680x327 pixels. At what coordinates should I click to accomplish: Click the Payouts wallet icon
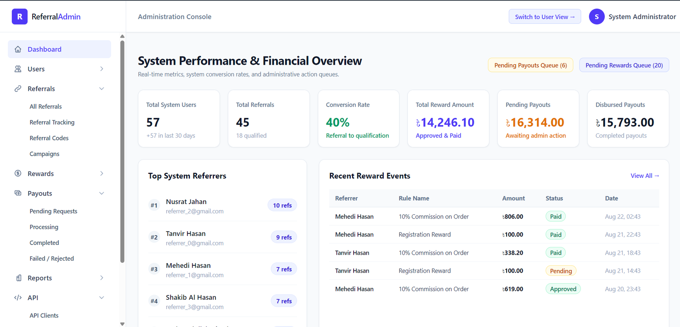click(x=18, y=193)
